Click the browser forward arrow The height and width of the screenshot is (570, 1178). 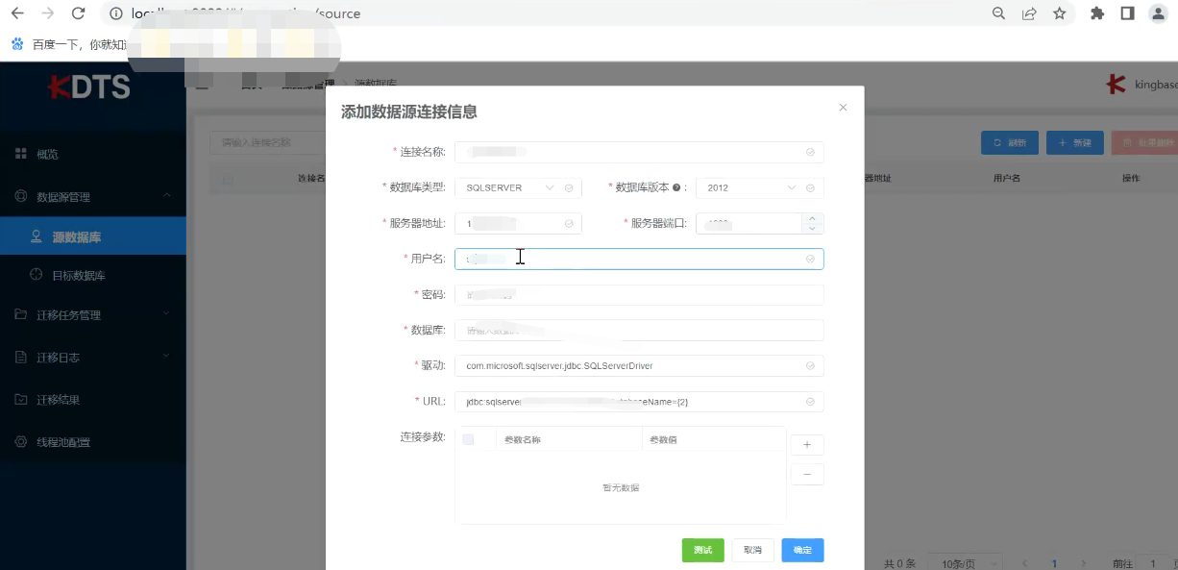[x=48, y=13]
